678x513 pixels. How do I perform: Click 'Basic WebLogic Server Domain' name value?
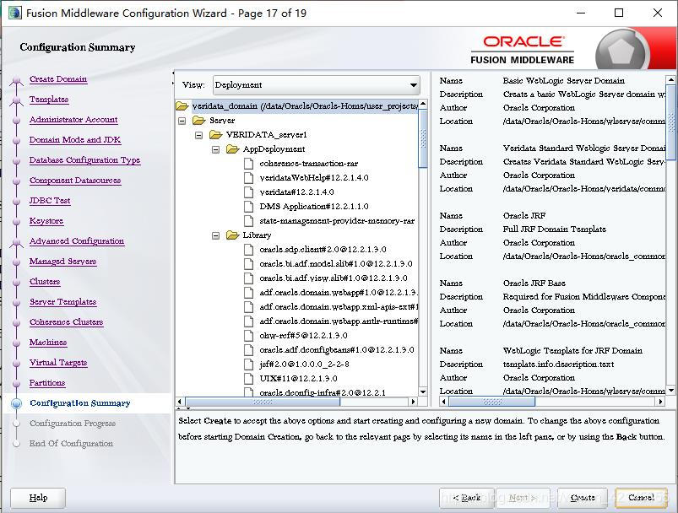pos(563,81)
